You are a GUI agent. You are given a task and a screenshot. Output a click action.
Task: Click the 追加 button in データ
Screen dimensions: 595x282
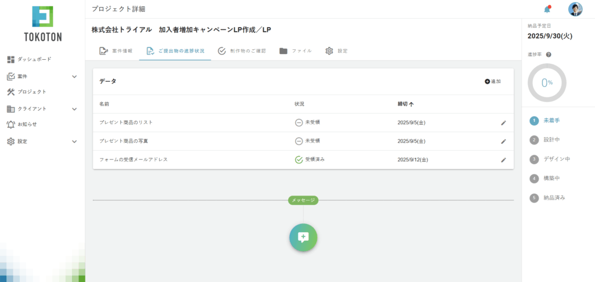(x=492, y=81)
